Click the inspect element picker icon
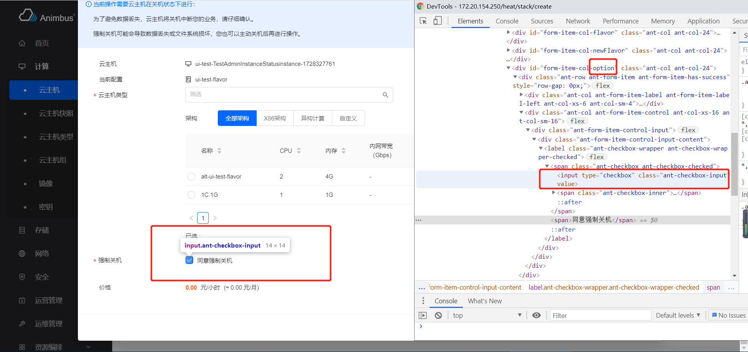 tap(423, 21)
